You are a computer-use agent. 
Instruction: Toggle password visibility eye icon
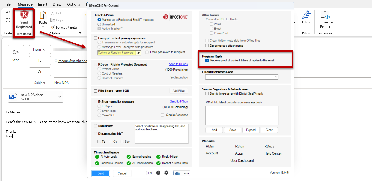138,53
